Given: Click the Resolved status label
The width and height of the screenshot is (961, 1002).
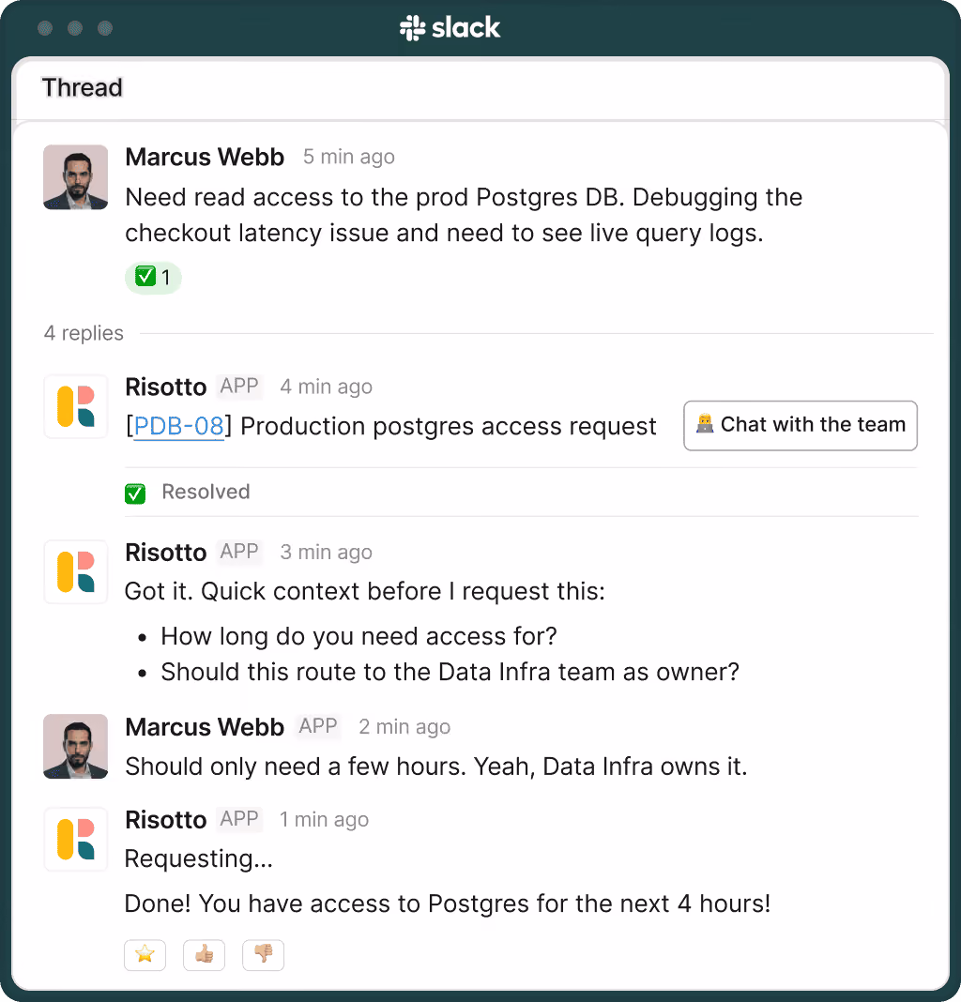Looking at the screenshot, I should (x=206, y=492).
